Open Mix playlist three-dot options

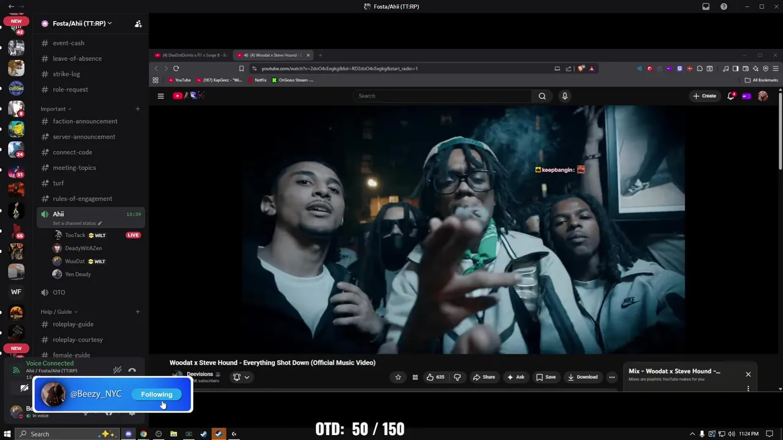pos(748,389)
